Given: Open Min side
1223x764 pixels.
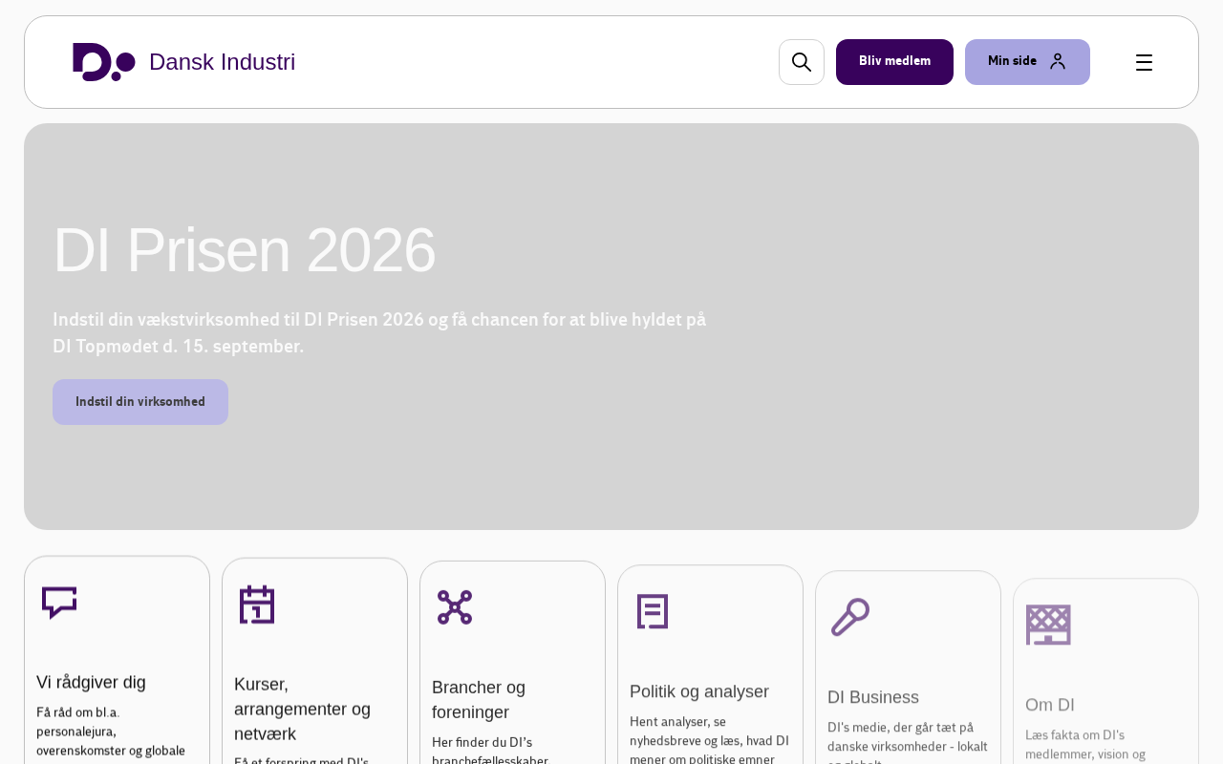Looking at the screenshot, I should (x=1027, y=62).
